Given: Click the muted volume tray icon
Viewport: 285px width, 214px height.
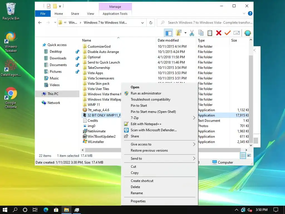Looking at the screenshot, I should [x=250, y=210].
